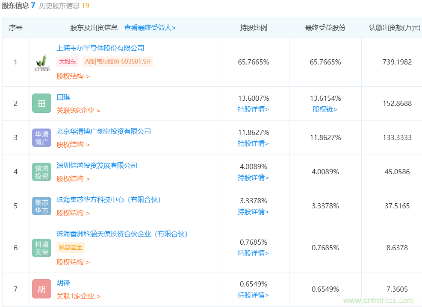
Task: Click the 科溢天使 orange avatar icon
Action: click(41, 247)
